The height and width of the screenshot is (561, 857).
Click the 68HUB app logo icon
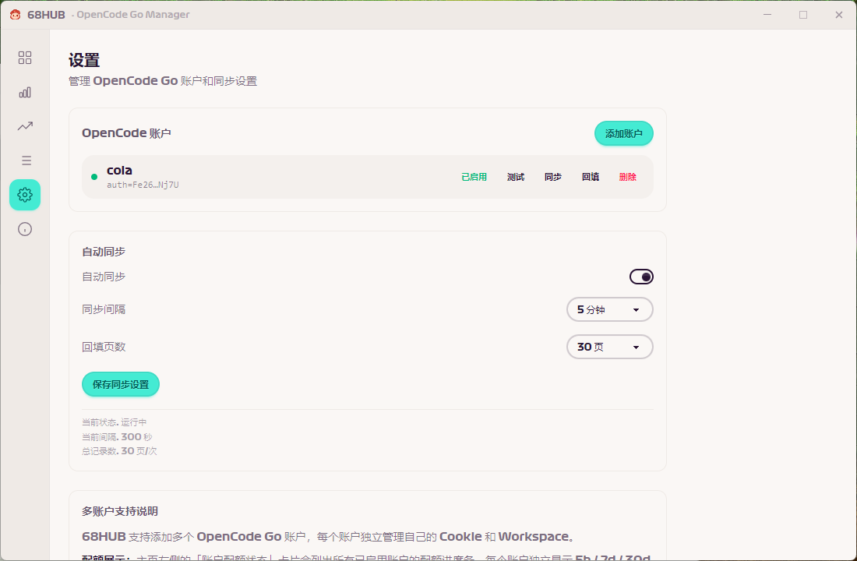coord(16,15)
